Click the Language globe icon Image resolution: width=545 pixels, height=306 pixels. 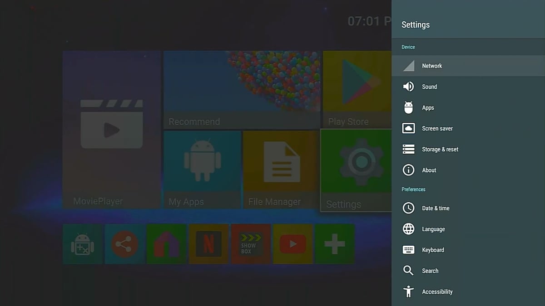point(408,229)
